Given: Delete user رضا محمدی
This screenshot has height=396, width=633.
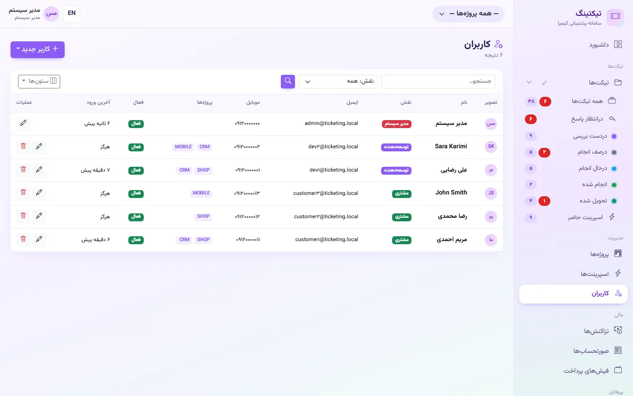Looking at the screenshot, I should 23,216.
